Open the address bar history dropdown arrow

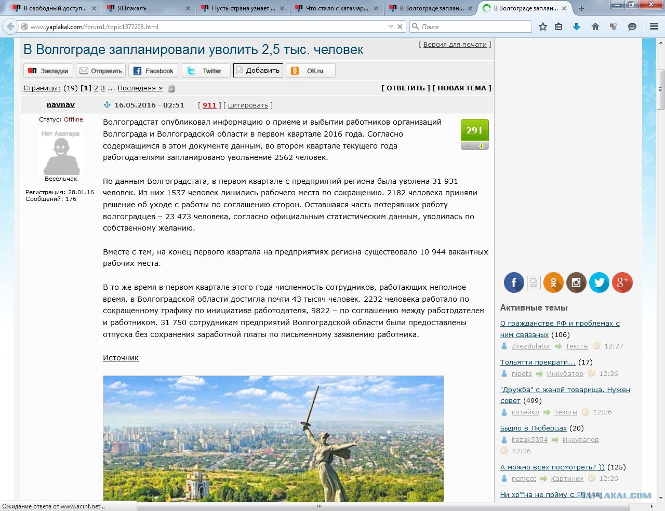(391, 26)
